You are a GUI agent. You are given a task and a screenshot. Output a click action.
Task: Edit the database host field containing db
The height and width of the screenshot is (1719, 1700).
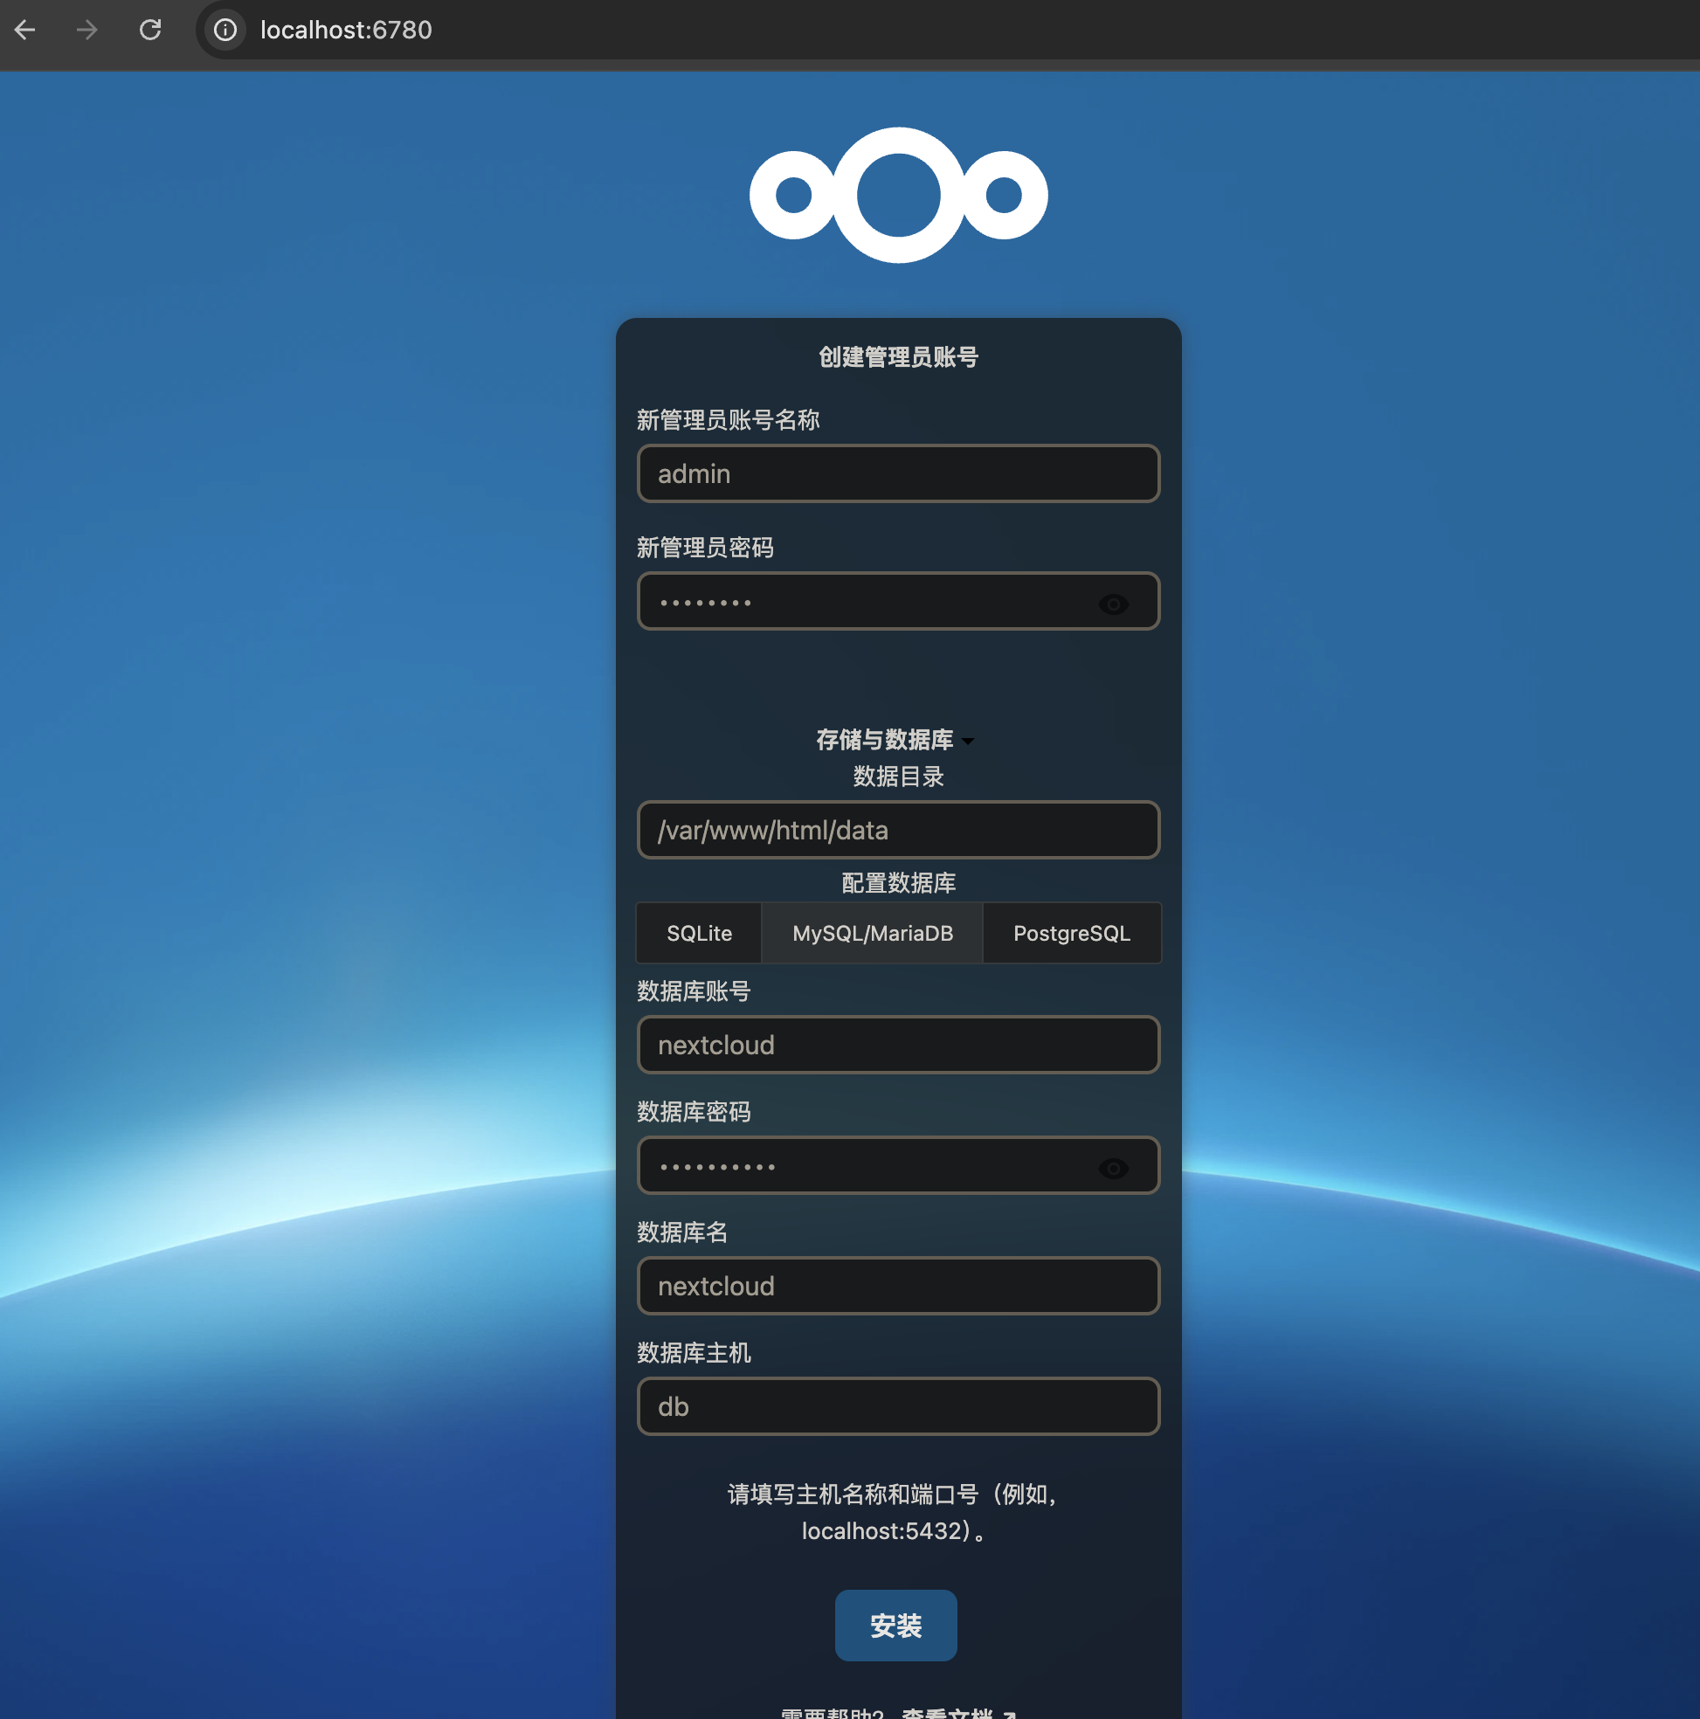pyautogui.click(x=898, y=1405)
